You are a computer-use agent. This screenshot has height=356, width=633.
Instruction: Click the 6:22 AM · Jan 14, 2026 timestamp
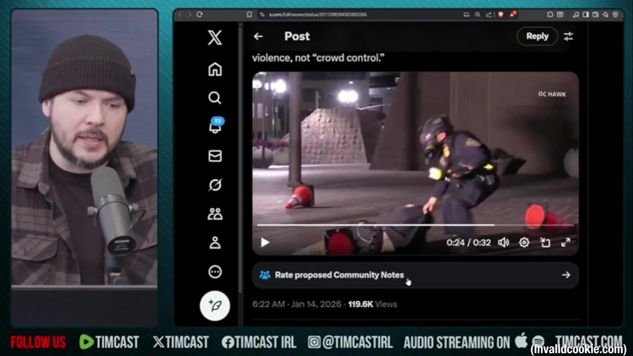pos(298,304)
